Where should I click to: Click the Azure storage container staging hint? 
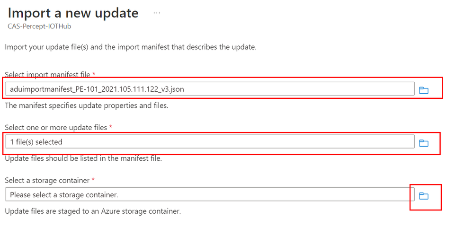coord(93,211)
